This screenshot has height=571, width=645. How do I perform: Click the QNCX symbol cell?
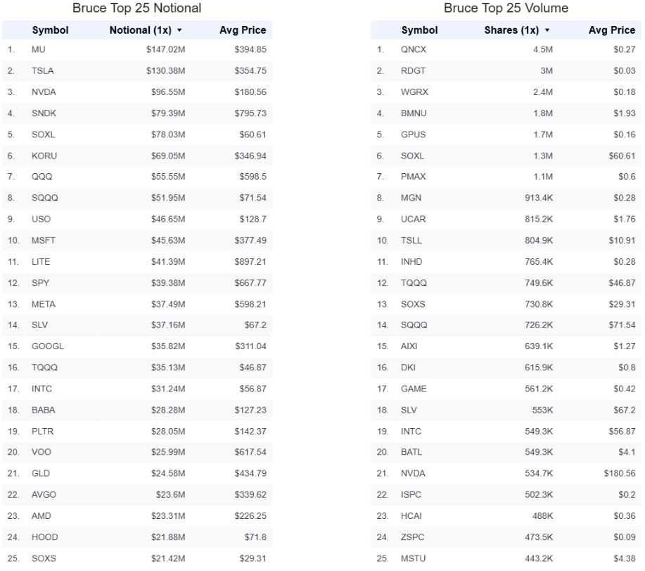[x=414, y=49]
